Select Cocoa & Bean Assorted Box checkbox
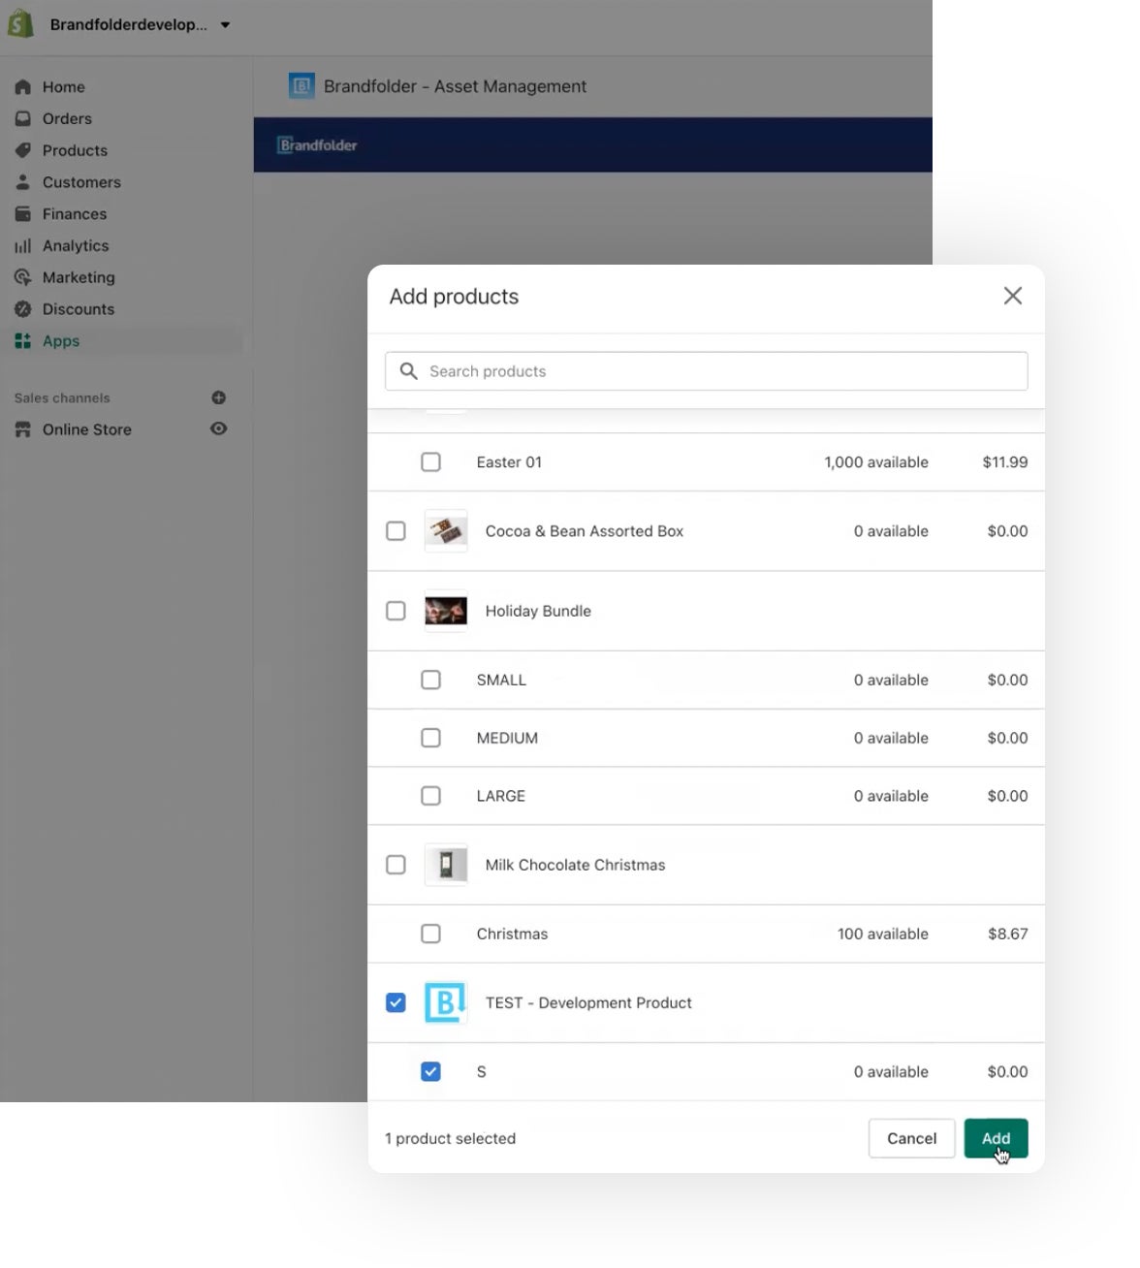 coord(396,531)
